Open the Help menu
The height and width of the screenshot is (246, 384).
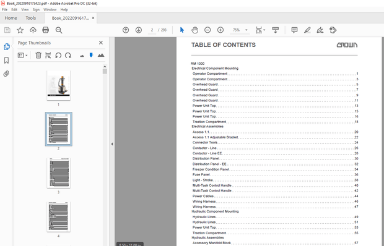tap(64, 9)
